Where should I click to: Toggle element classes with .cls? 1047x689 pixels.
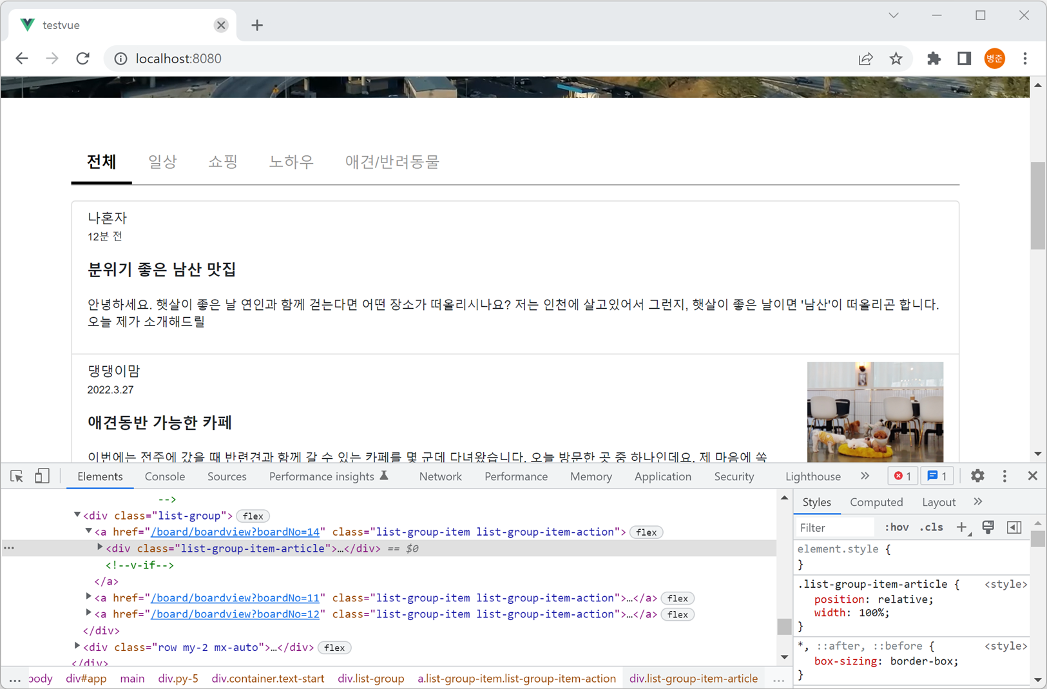pyautogui.click(x=932, y=527)
